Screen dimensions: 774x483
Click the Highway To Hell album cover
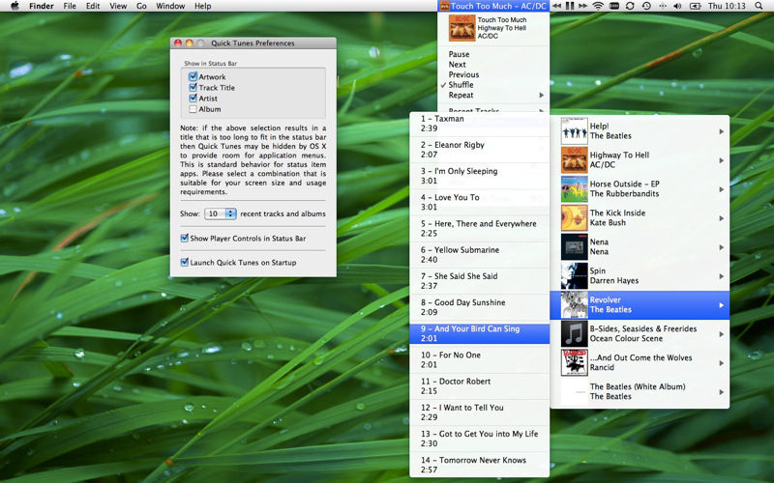574,160
